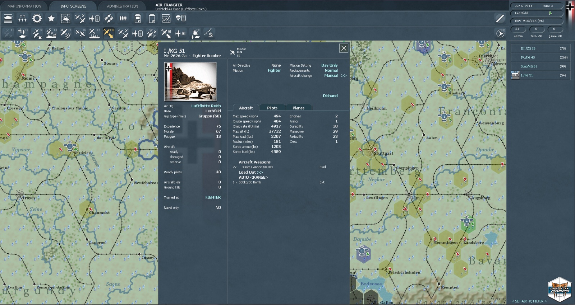Image resolution: width=575 pixels, height=305 pixels.
Task: Click the gear preferences icon
Action: pos(37,18)
